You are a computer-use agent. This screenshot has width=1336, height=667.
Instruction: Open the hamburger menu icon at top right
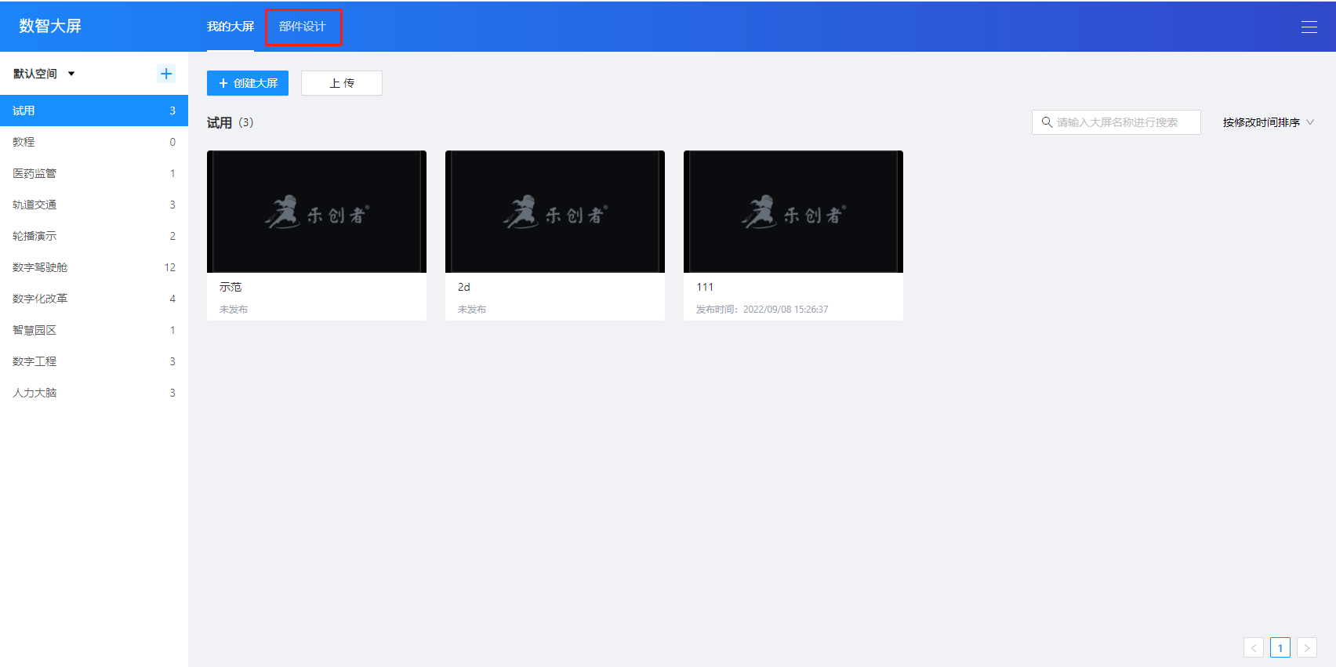[1309, 27]
